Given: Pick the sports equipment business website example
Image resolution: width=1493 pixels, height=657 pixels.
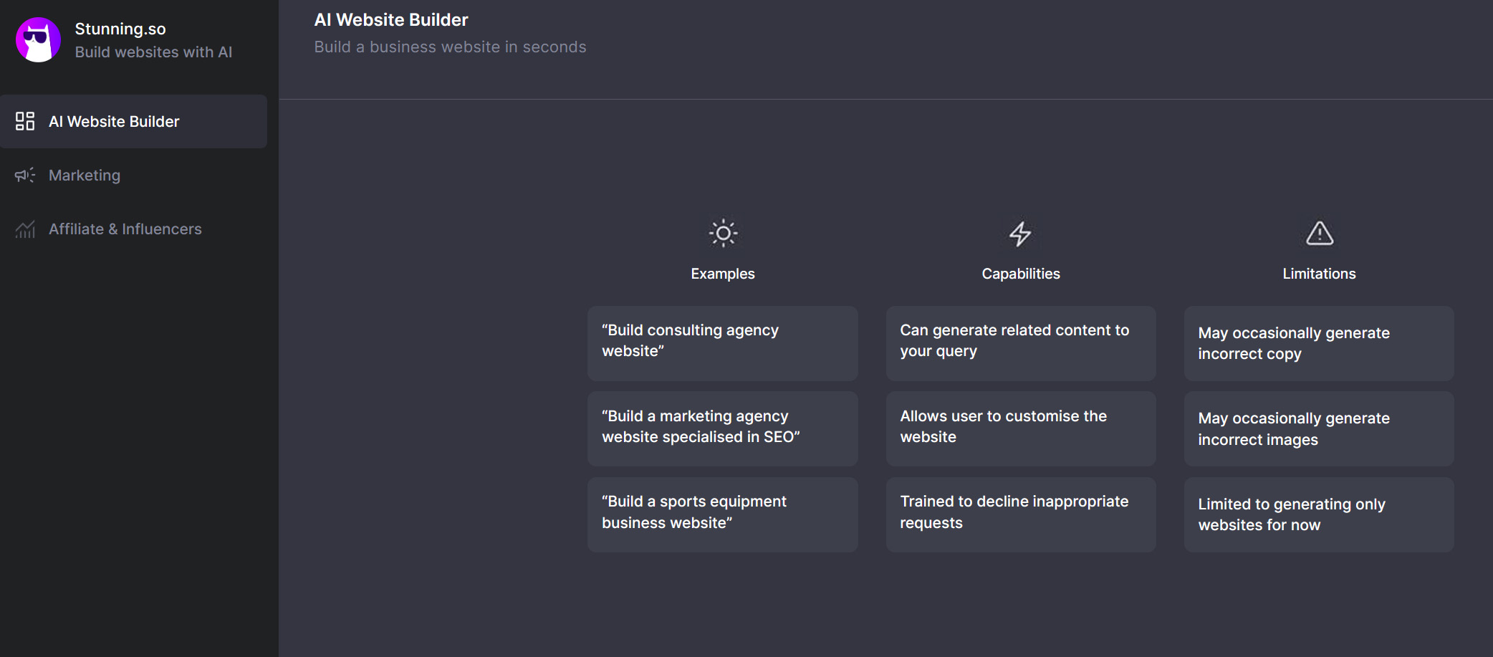Looking at the screenshot, I should click(722, 513).
